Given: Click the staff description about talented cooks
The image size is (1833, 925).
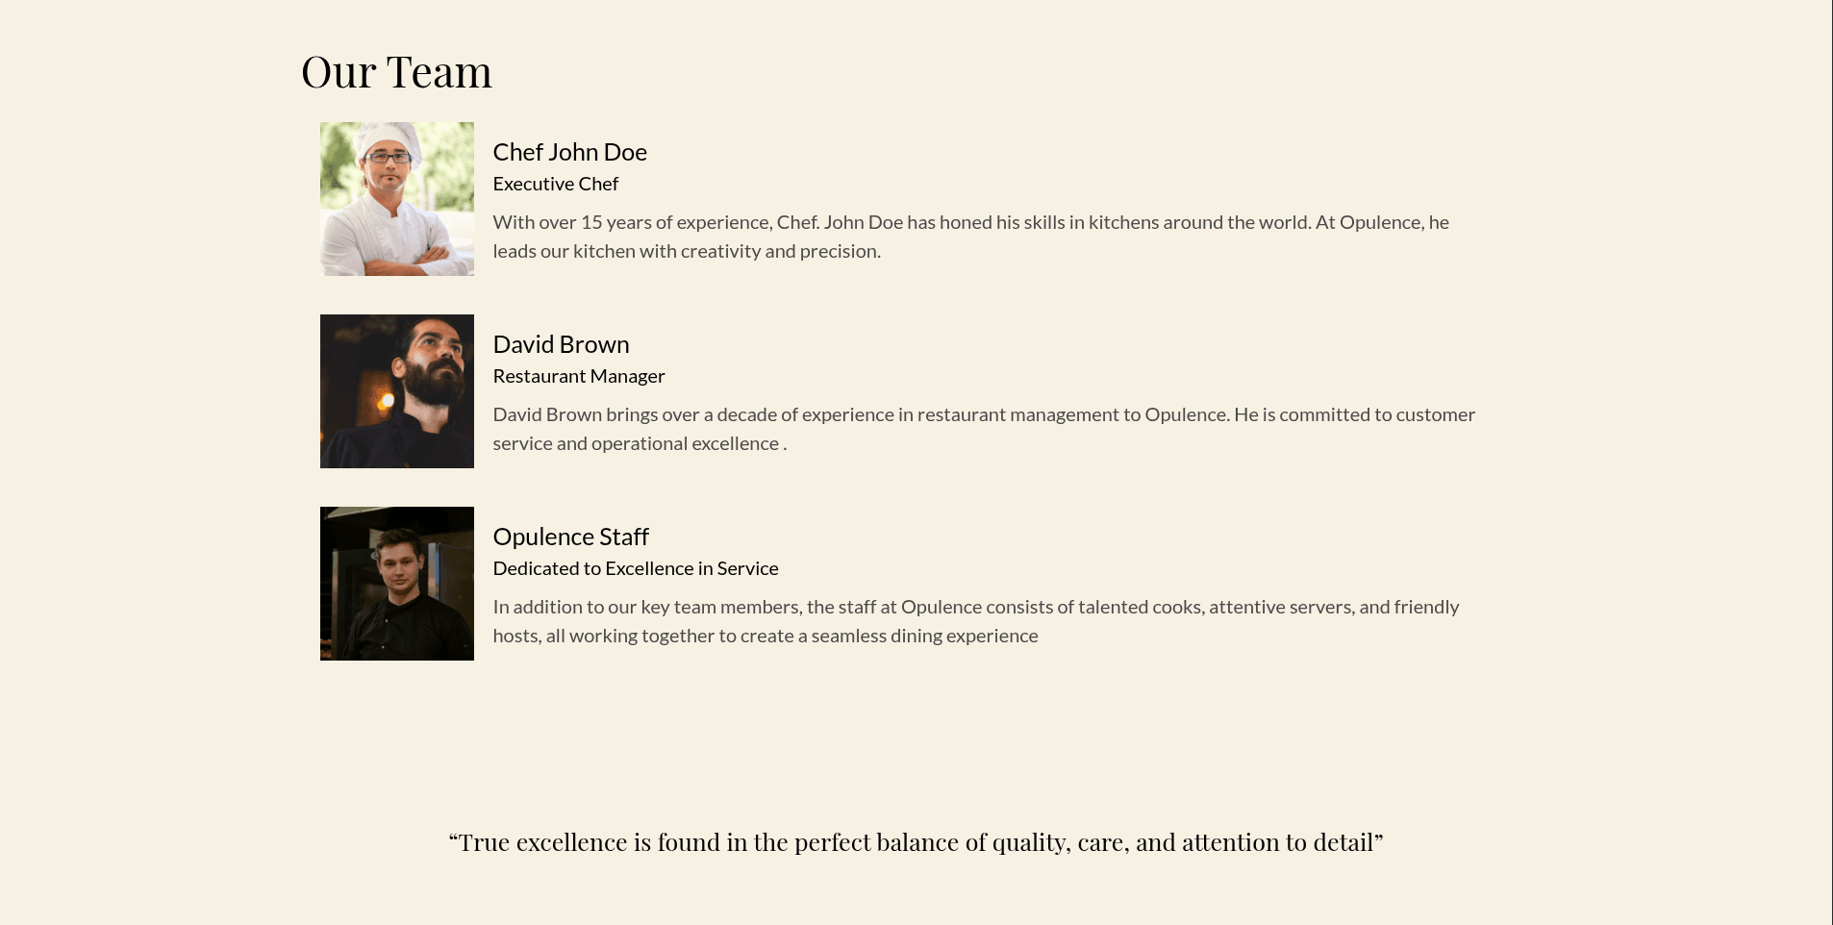Looking at the screenshot, I should pos(976,621).
